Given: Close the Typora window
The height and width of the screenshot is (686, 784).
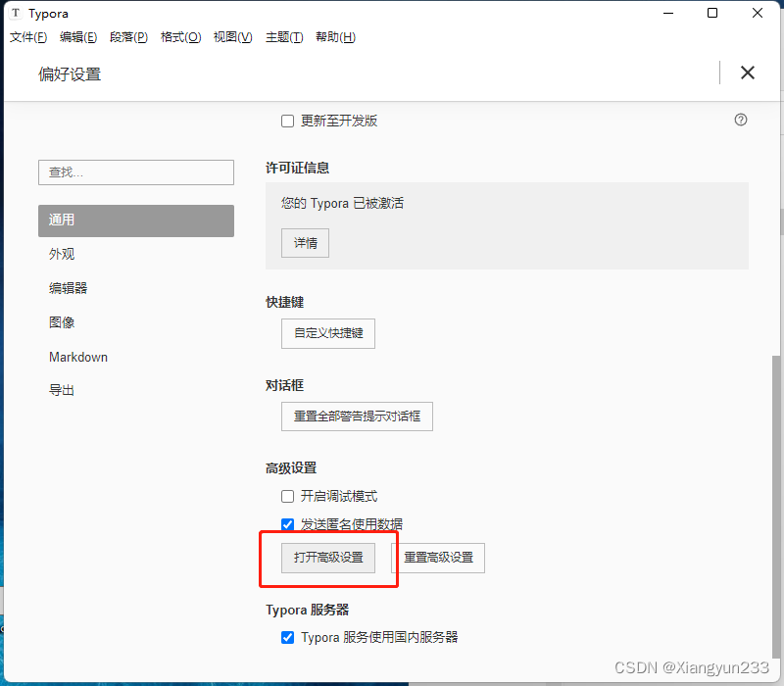Looking at the screenshot, I should pos(758,13).
